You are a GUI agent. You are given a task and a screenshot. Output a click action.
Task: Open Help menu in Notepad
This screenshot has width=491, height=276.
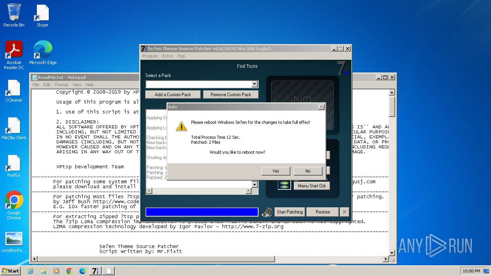click(89, 85)
